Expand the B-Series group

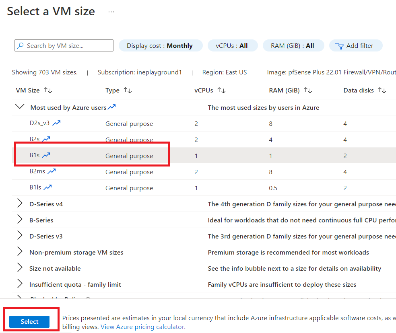coord(20,220)
